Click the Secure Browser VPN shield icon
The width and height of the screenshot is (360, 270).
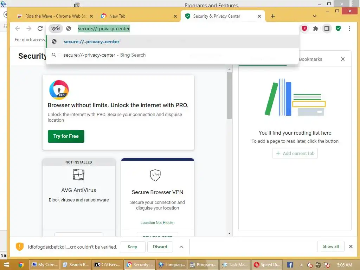155,175
